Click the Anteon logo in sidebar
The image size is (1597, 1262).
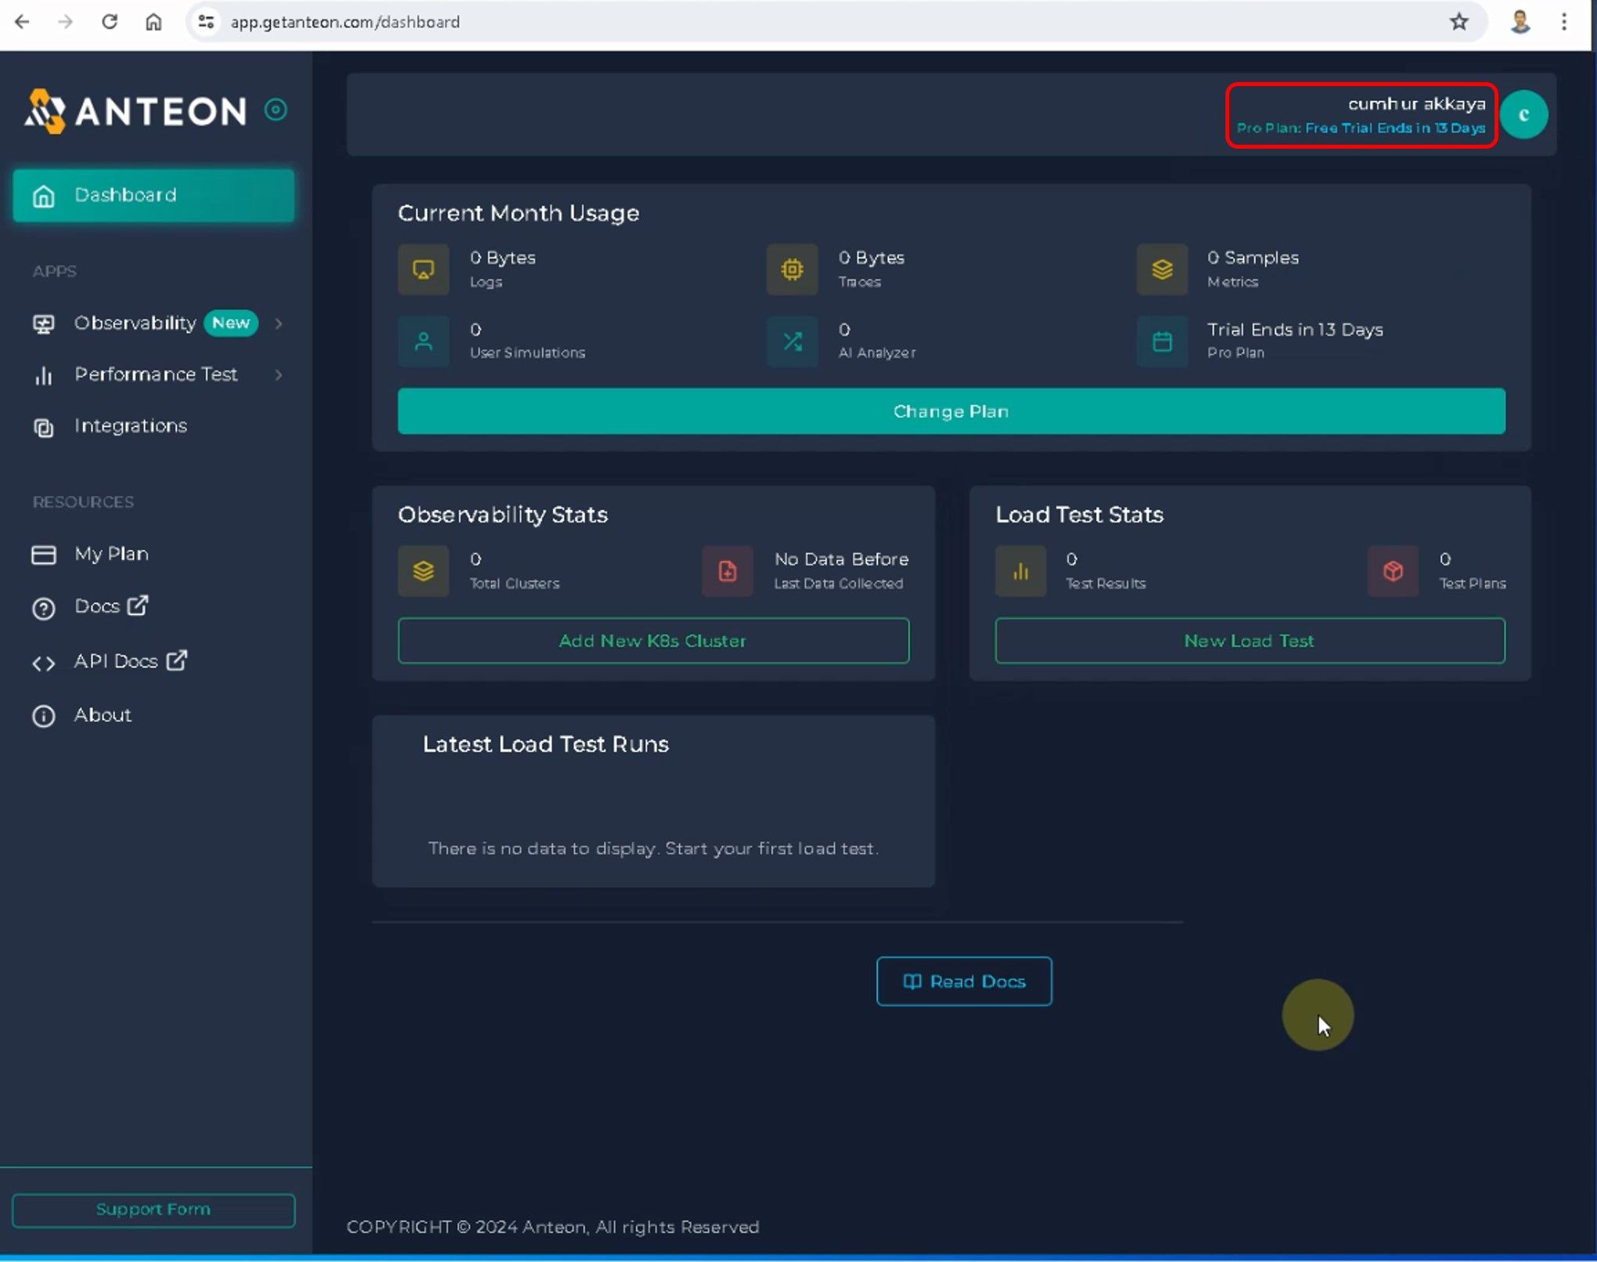tap(135, 111)
